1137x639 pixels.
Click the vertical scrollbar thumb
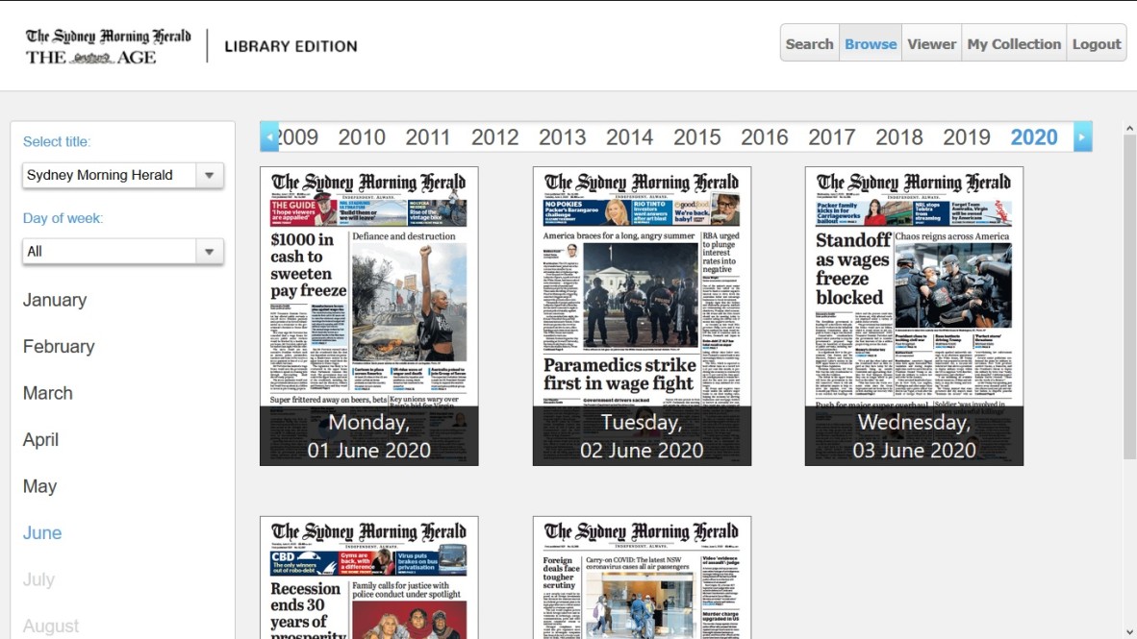pyautogui.click(x=1129, y=296)
